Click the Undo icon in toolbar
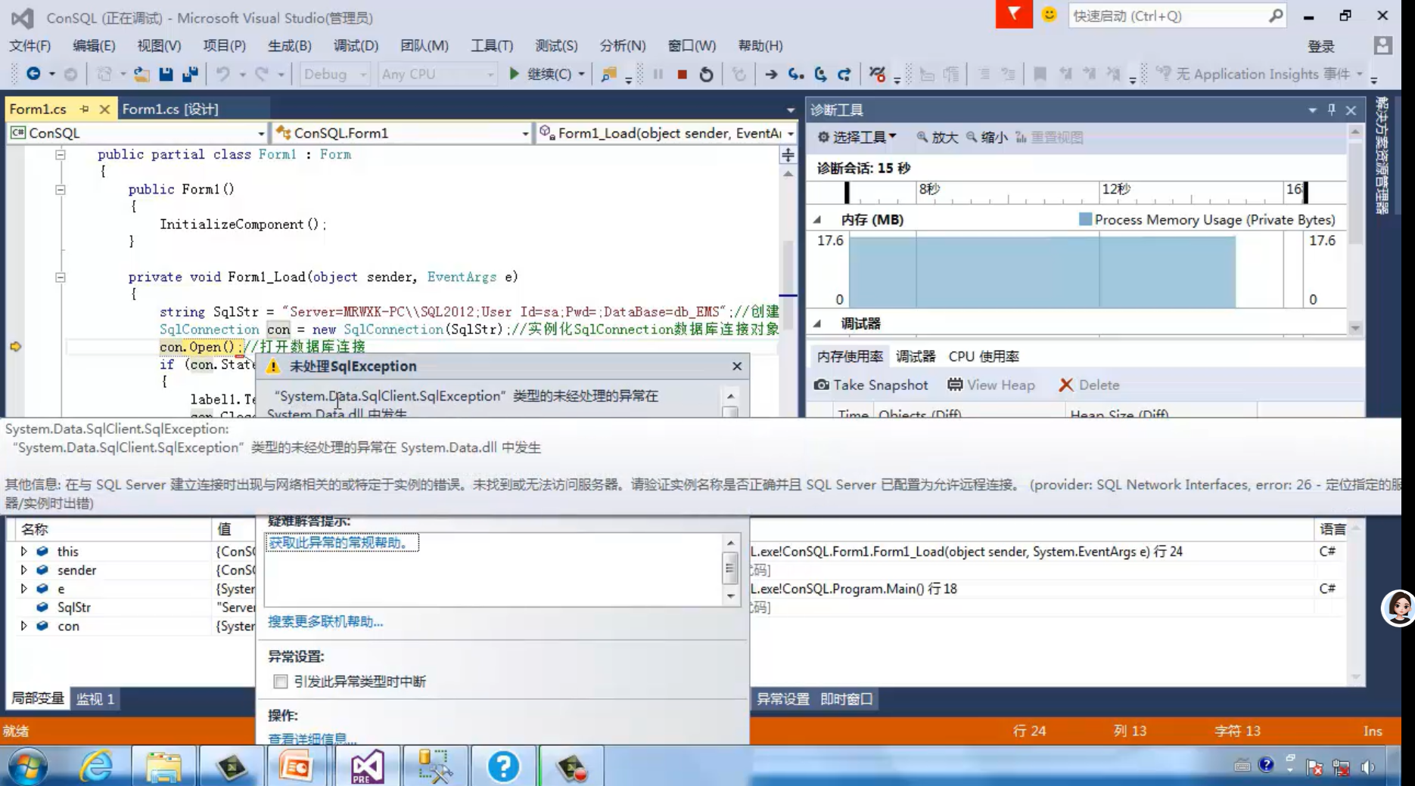Viewport: 1415px width, 786px height. coord(222,74)
